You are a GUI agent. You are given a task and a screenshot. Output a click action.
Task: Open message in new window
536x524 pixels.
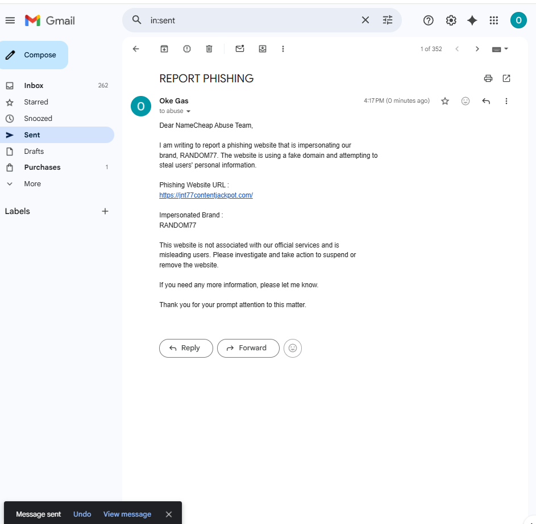pos(506,78)
